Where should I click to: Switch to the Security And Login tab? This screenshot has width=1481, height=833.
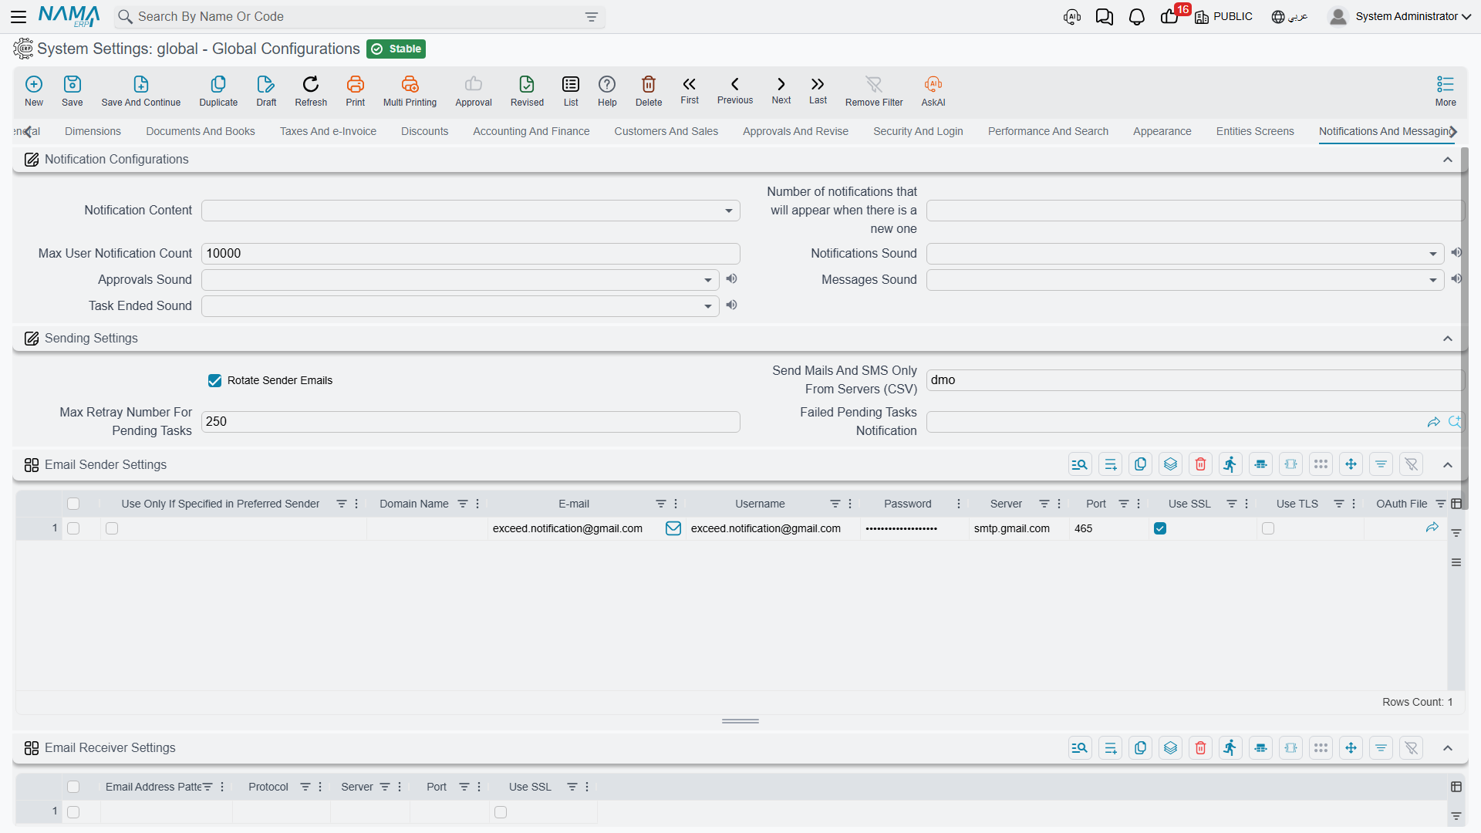point(918,131)
